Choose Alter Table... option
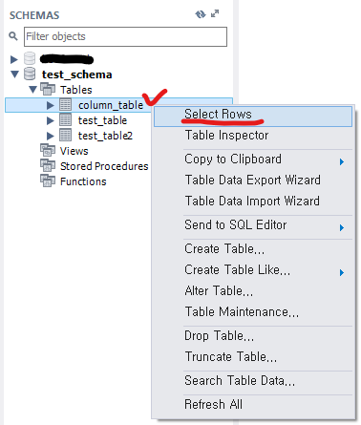Image resolution: width=361 pixels, height=425 pixels. 219,290
